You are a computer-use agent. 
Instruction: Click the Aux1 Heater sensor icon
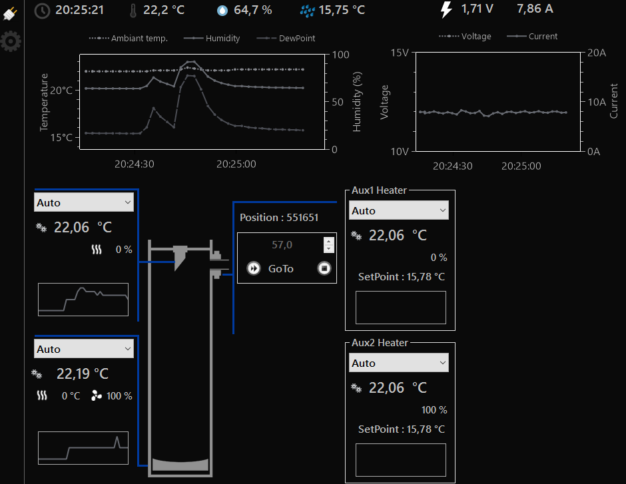pyautogui.click(x=356, y=236)
